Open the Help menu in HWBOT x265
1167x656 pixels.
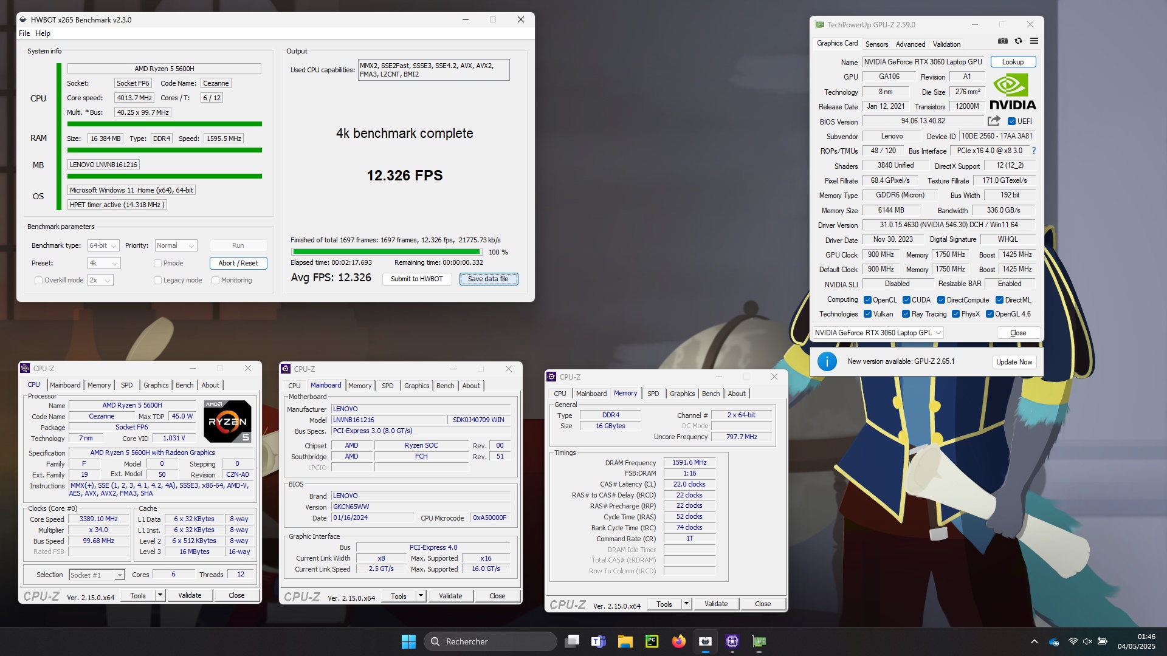click(43, 33)
